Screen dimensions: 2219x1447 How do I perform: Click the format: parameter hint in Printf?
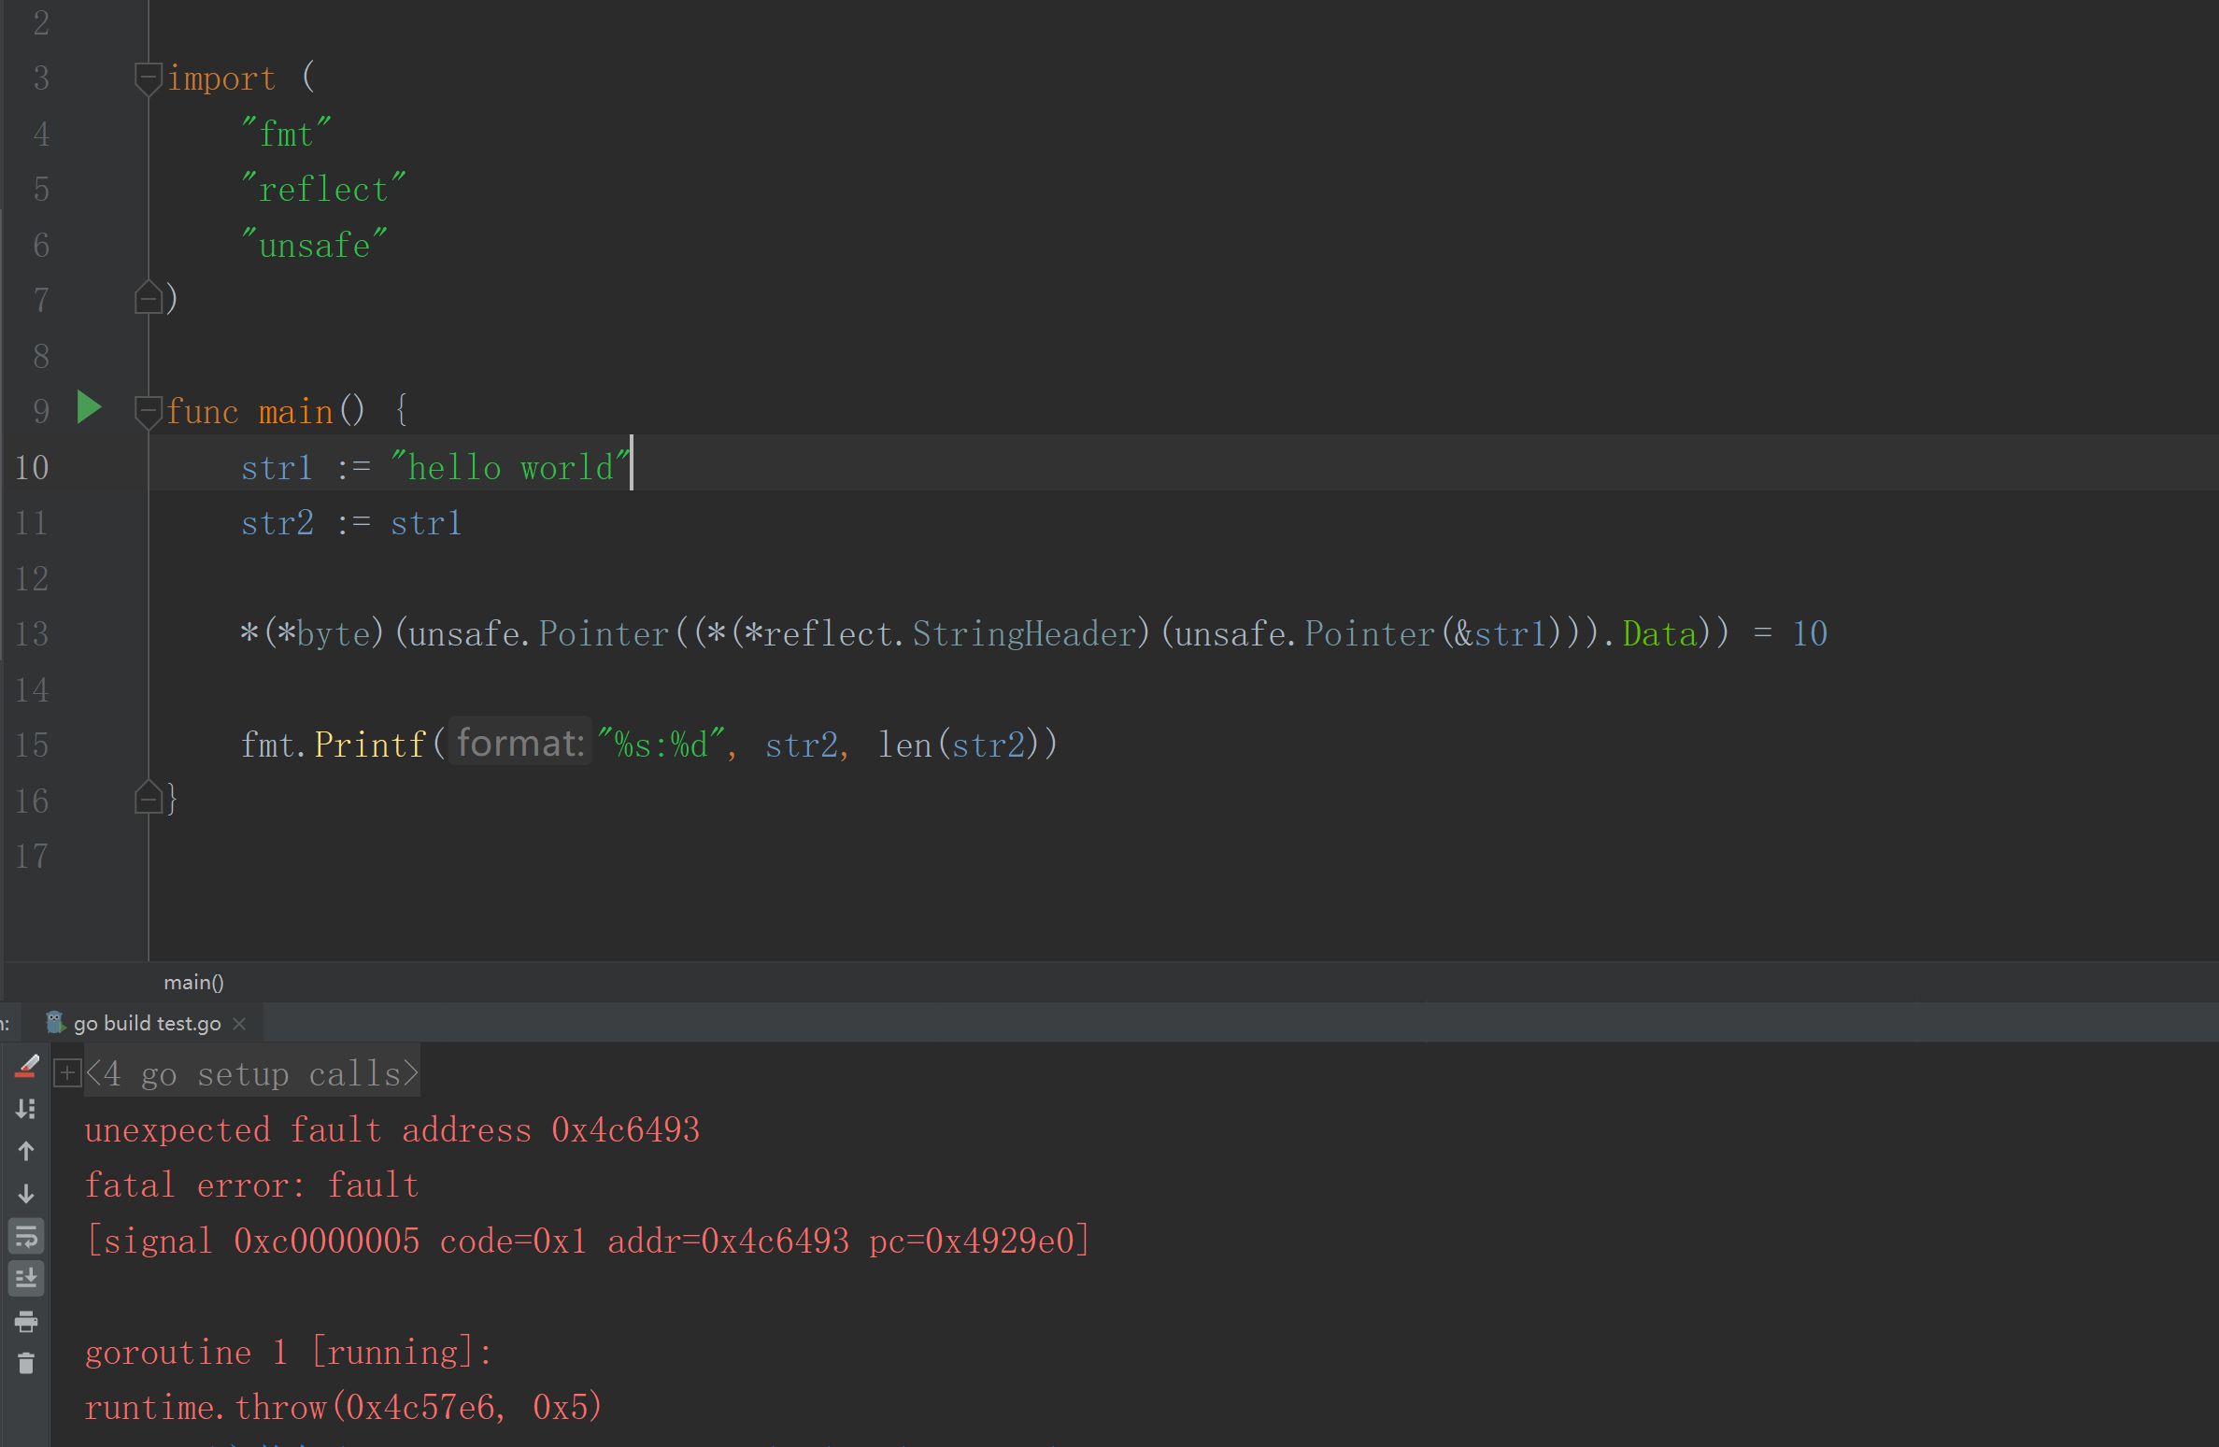pos(520,744)
